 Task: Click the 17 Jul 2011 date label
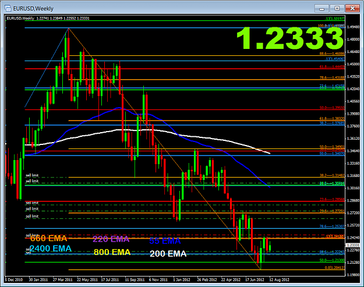click(x=110, y=280)
